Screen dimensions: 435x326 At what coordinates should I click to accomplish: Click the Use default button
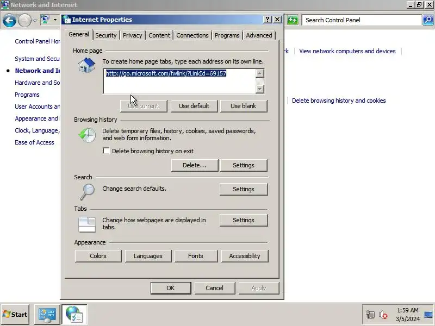coord(194,106)
